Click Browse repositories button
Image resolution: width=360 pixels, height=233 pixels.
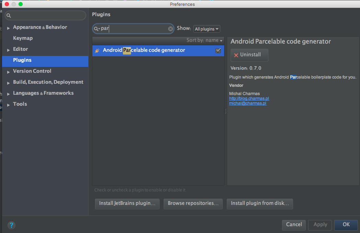(x=193, y=203)
